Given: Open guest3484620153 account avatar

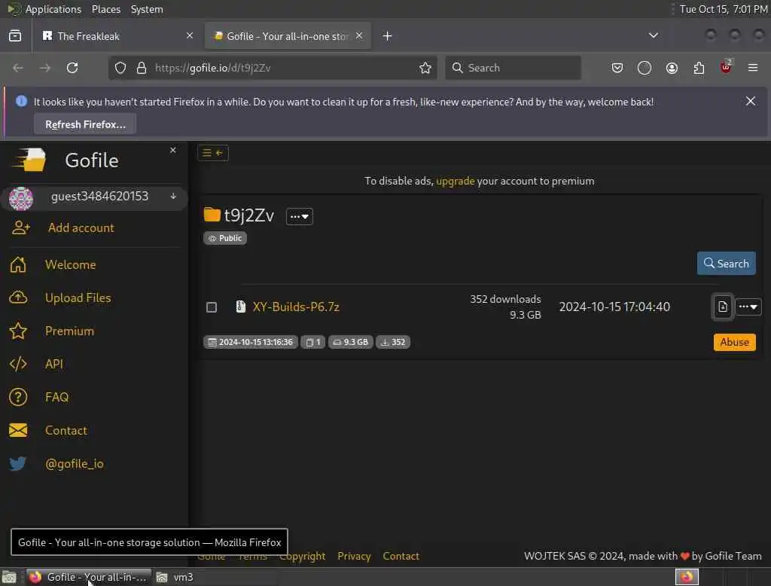Looking at the screenshot, I should (x=21, y=199).
